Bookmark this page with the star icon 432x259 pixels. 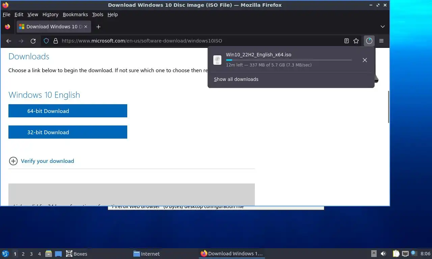[356, 41]
